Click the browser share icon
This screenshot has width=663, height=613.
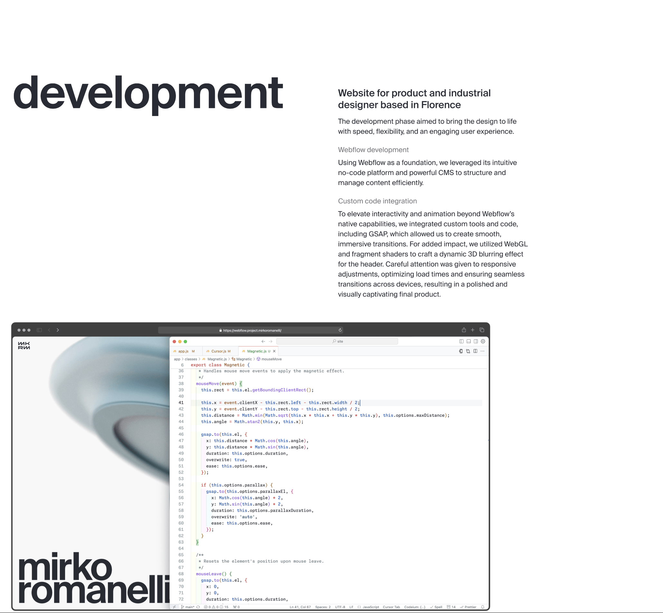pyautogui.click(x=464, y=330)
